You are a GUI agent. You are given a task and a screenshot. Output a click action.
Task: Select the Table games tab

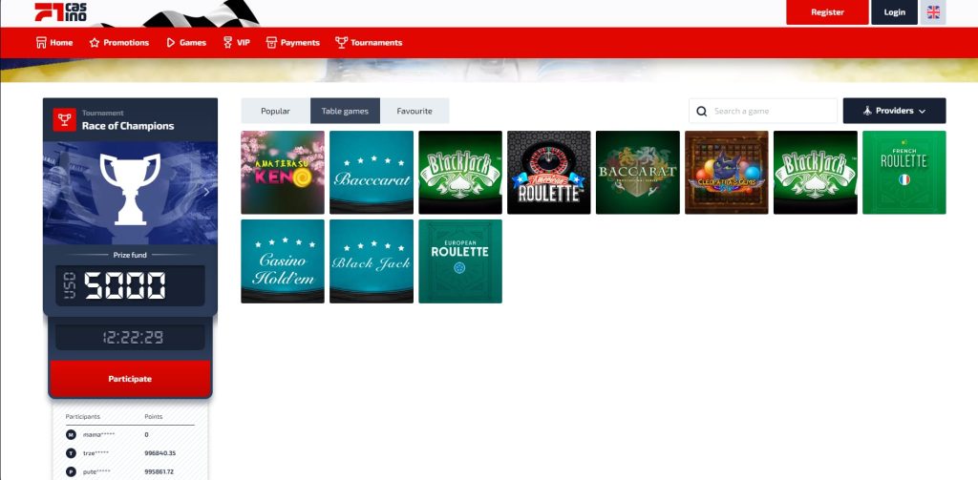(345, 111)
